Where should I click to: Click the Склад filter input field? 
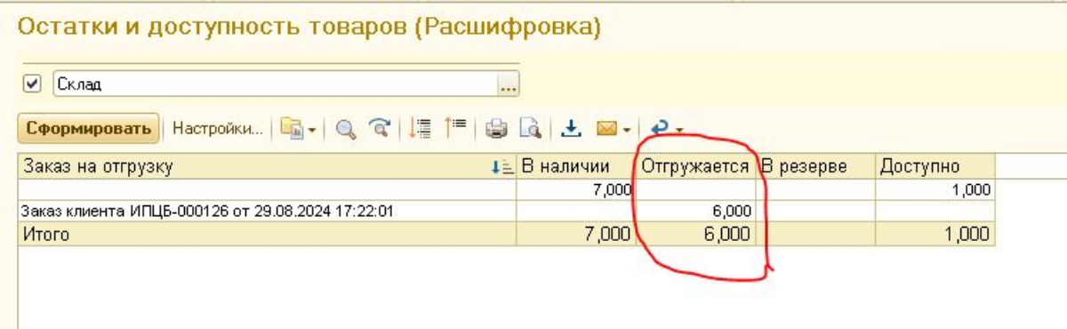pyautogui.click(x=274, y=84)
